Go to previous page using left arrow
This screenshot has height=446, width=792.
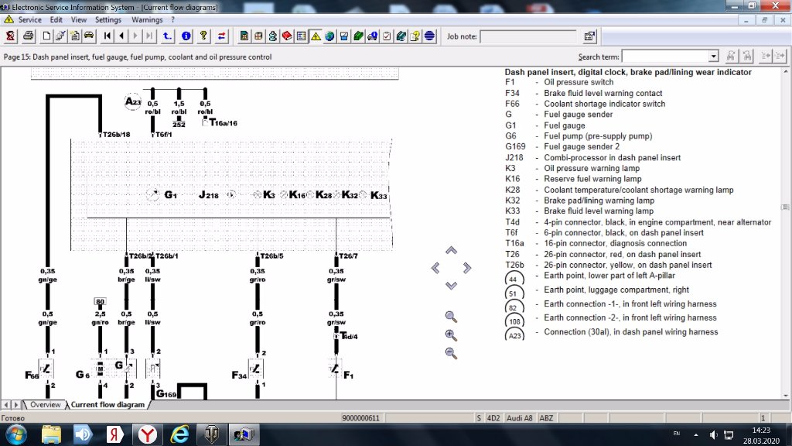(x=121, y=36)
